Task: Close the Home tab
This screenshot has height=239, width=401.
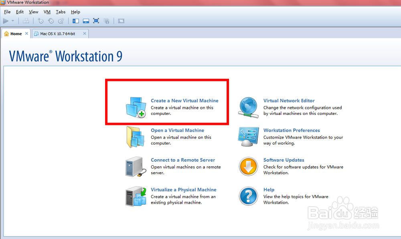Action: [26, 34]
